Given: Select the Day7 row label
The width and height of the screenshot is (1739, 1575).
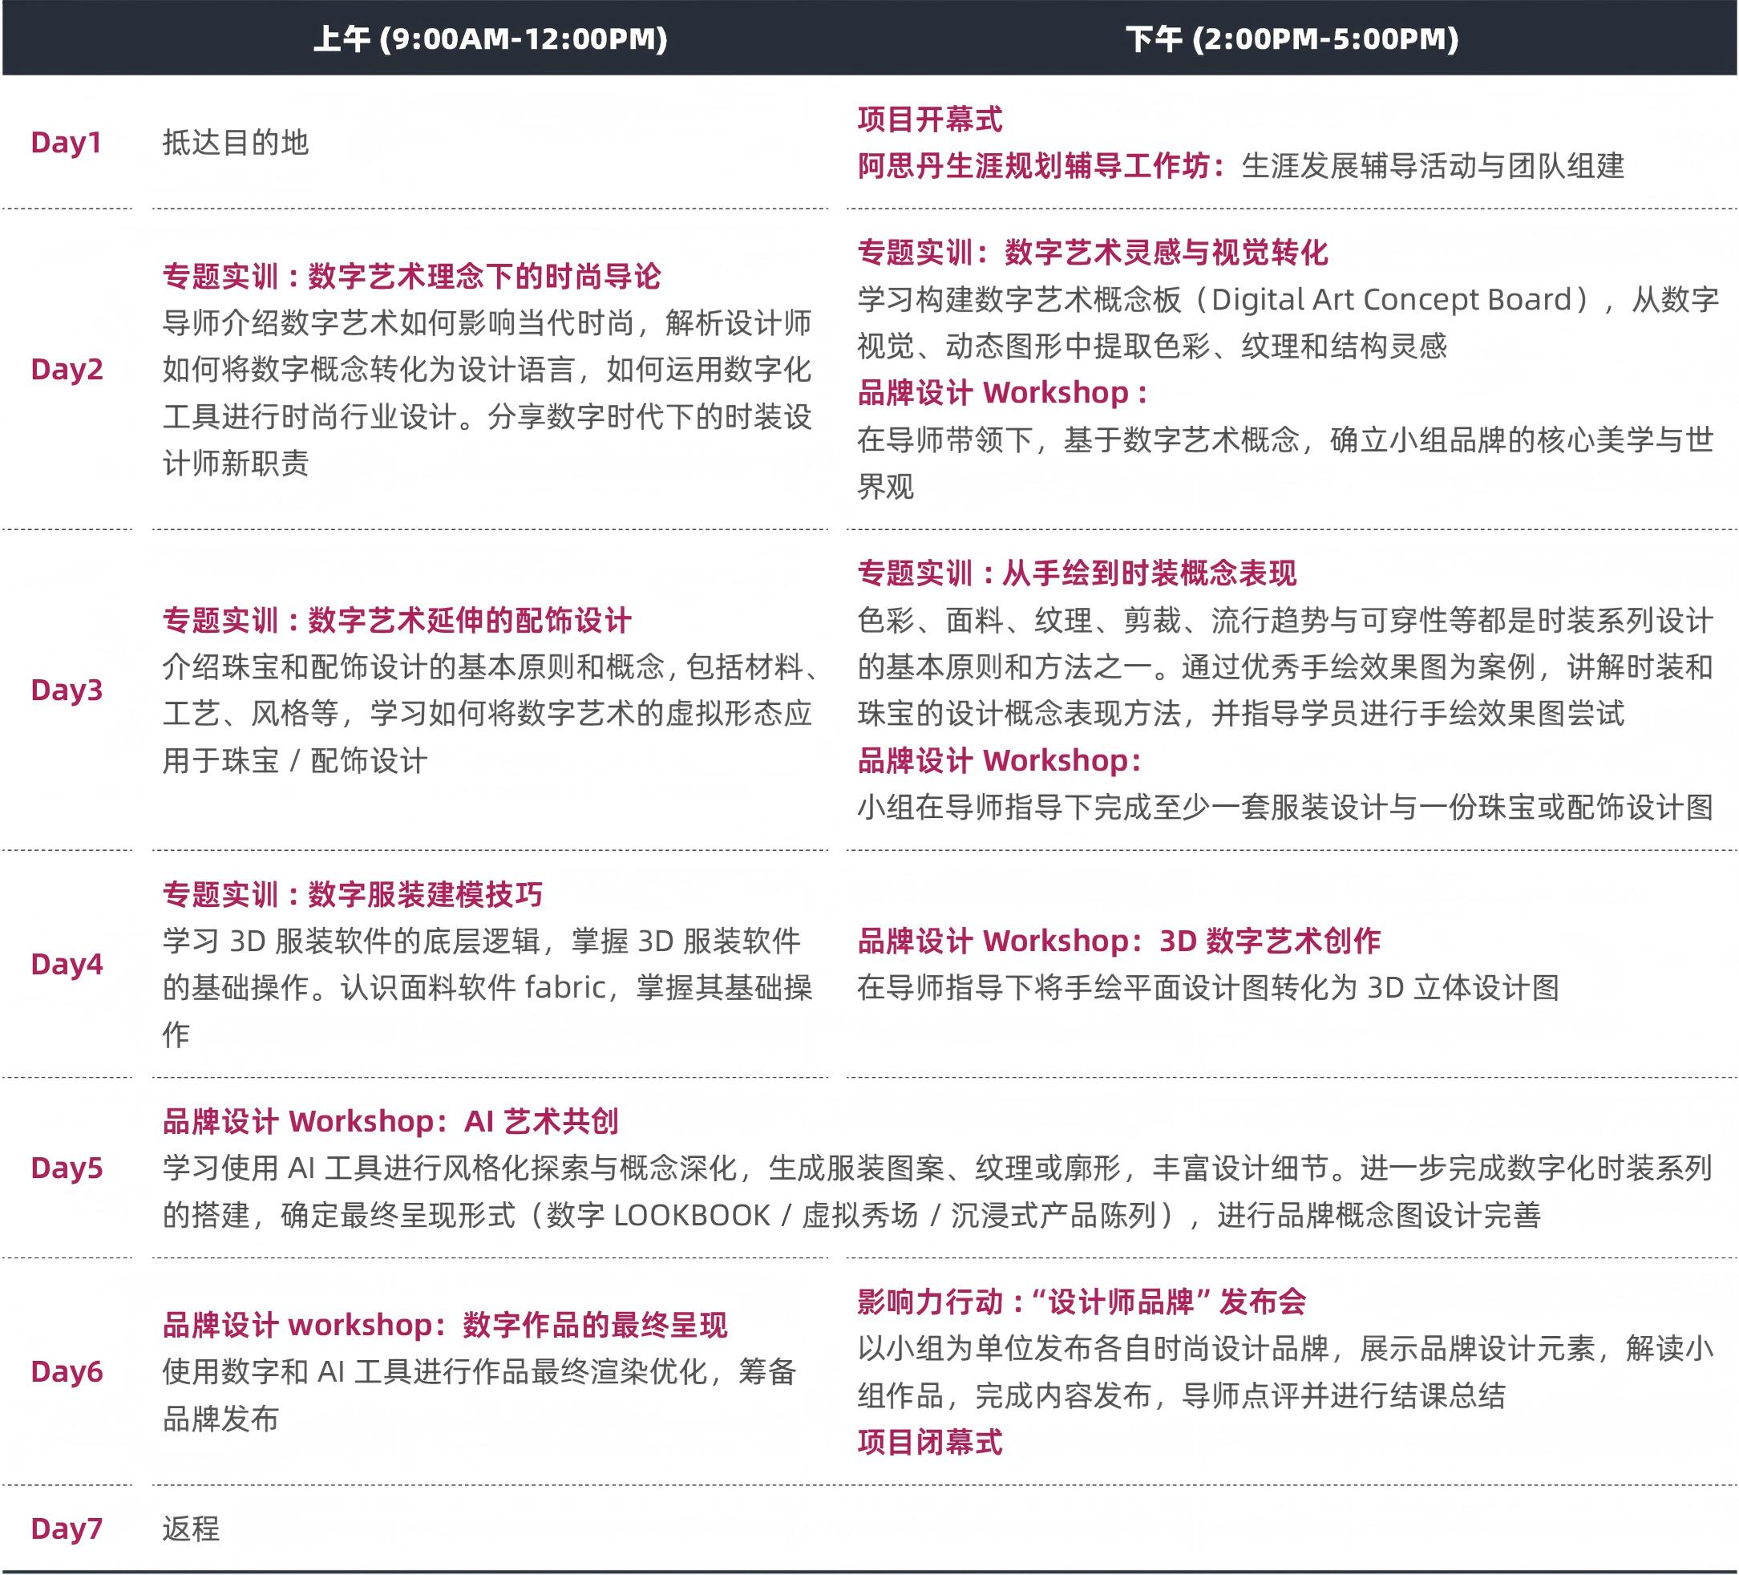Looking at the screenshot, I should coord(67,1528).
